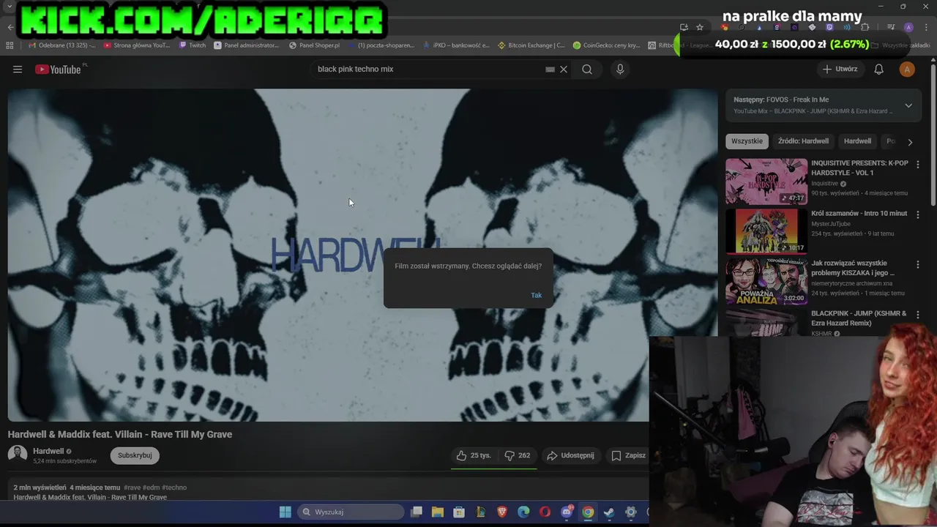Open Bitcoin Exchange bookmark
This screenshot has height=527, width=937.
click(531, 45)
